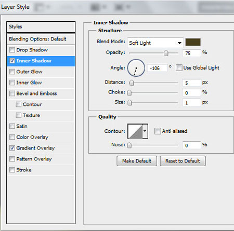Click the Opacity slider handle
Screen dimensions: 234x231
click(x=166, y=53)
